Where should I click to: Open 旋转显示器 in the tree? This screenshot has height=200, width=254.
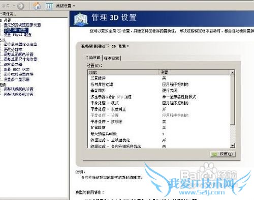(13, 64)
